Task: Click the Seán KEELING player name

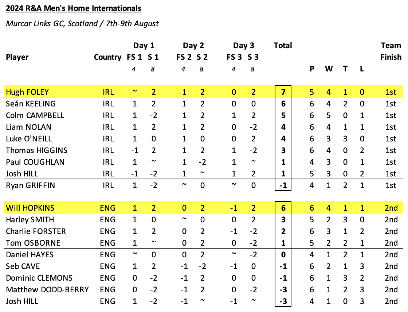Action: [x=31, y=104]
